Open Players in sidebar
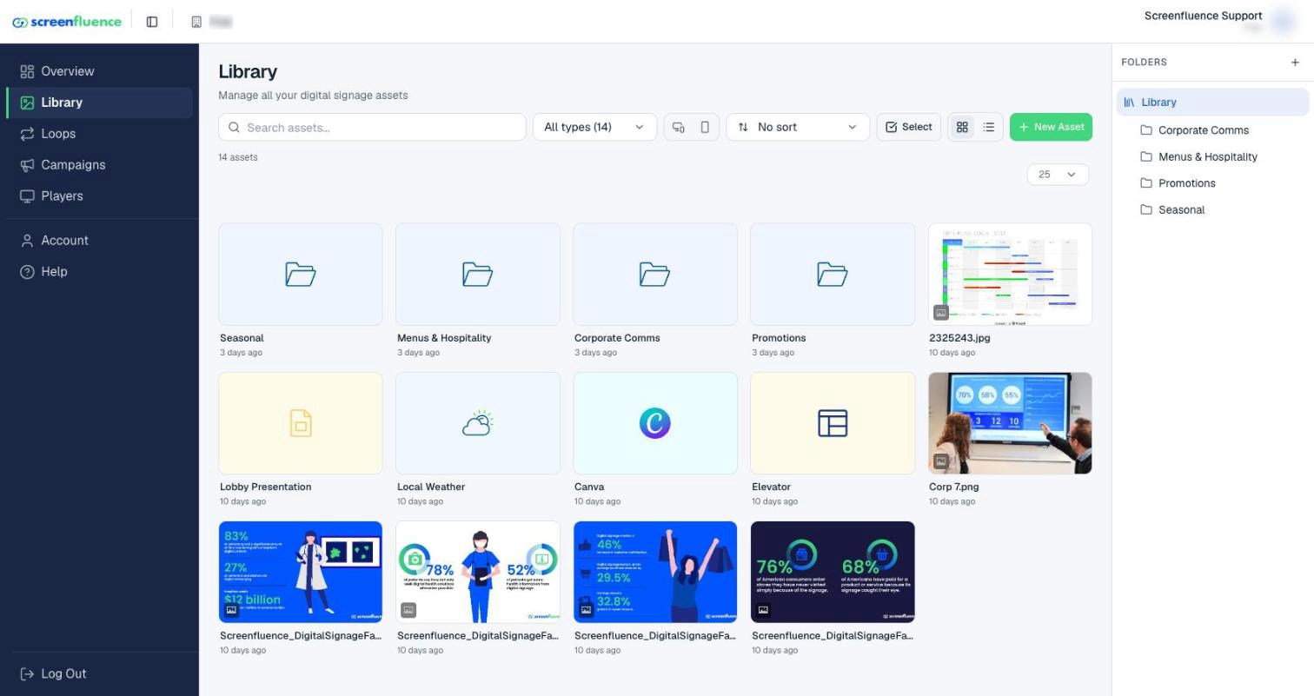The width and height of the screenshot is (1314, 696). 100,196
